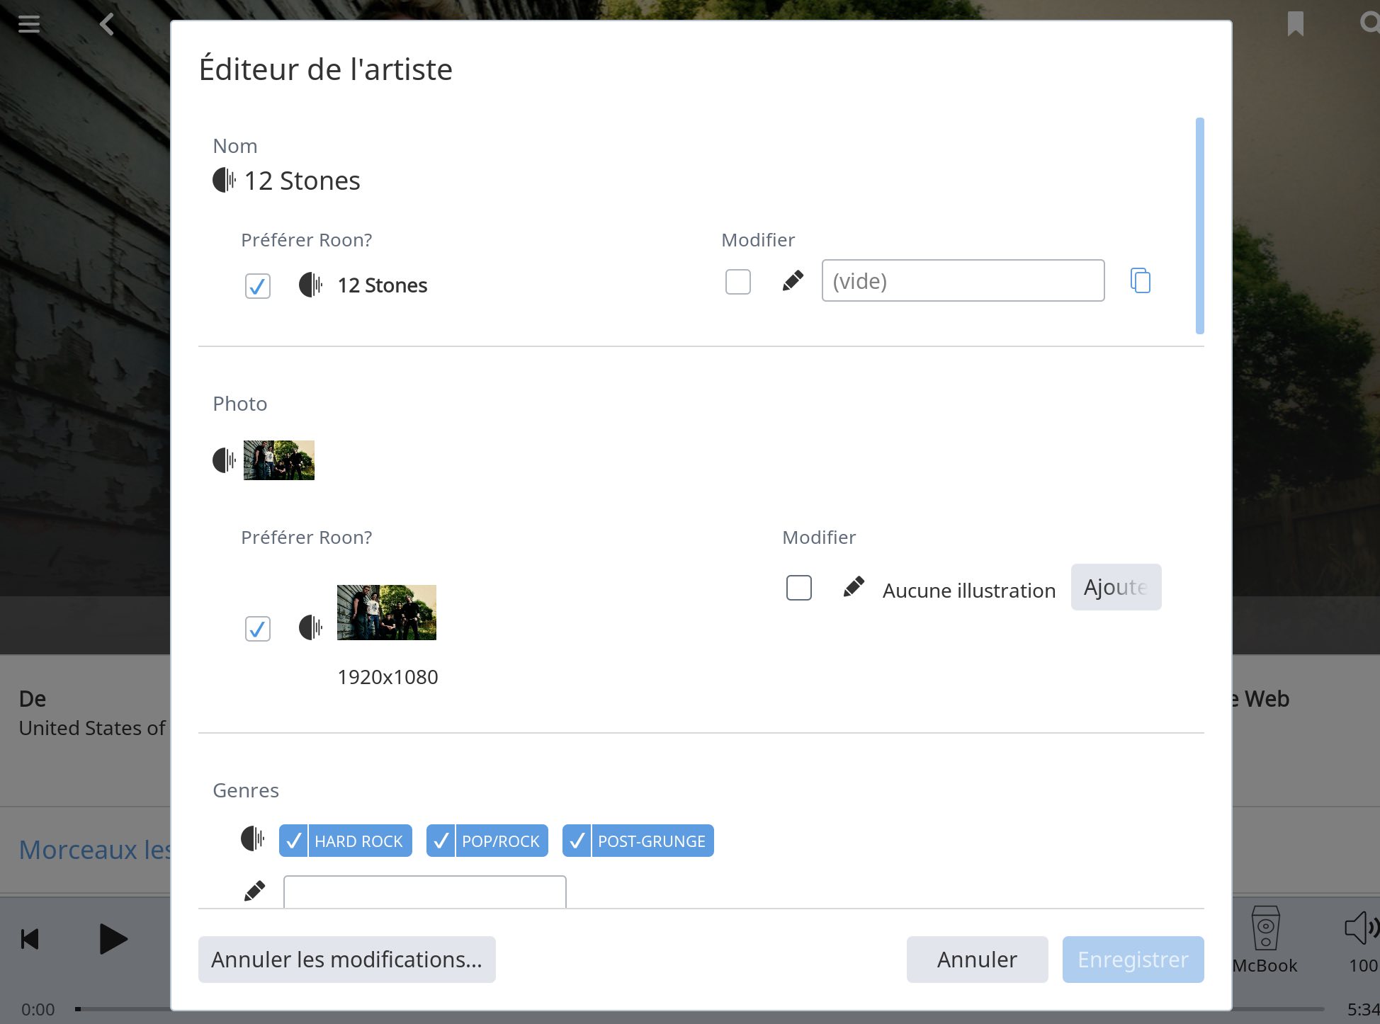Untick the POP/ROCK genre checkbox
The height and width of the screenshot is (1024, 1380).
[x=441, y=841]
